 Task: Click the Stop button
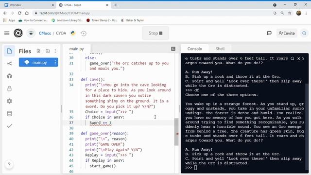point(155,33)
